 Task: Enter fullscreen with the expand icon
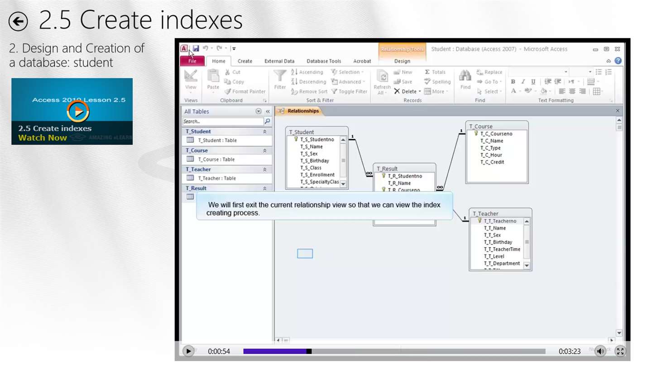tap(620, 351)
